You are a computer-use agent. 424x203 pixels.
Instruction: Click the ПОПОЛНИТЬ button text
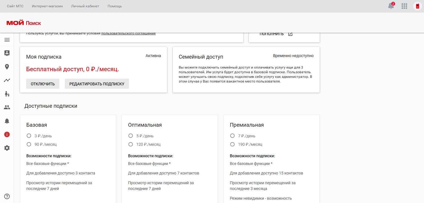coord(271,34)
